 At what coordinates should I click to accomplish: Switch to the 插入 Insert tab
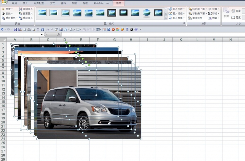25,3
